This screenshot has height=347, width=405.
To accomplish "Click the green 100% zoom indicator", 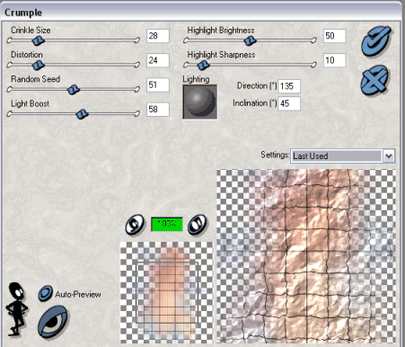I will coord(167,224).
